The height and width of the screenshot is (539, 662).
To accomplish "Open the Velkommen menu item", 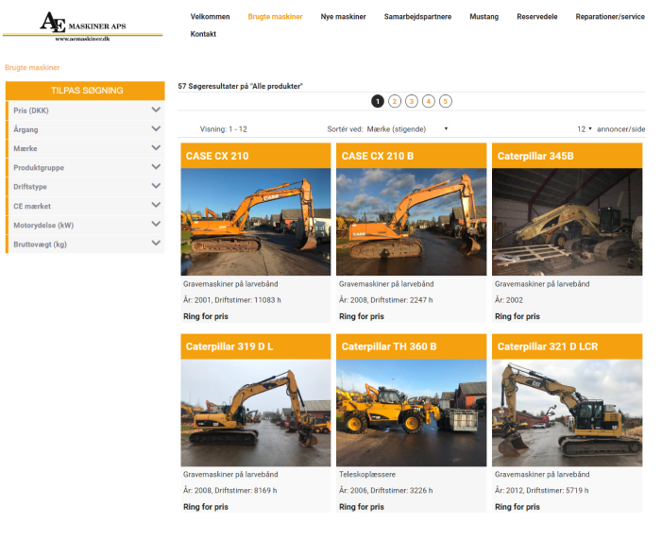I will [x=210, y=16].
